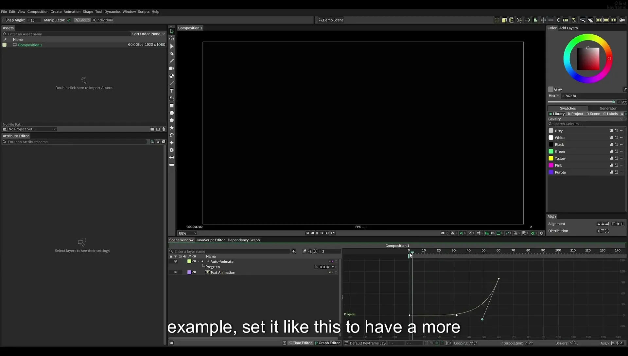628x356 pixels.
Task: Select the Pencil tool in the toolbox
Action: (x=172, y=61)
